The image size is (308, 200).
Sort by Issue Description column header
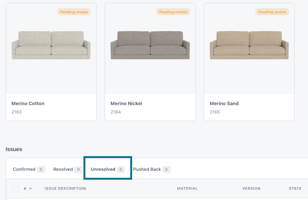pyautogui.click(x=65, y=189)
